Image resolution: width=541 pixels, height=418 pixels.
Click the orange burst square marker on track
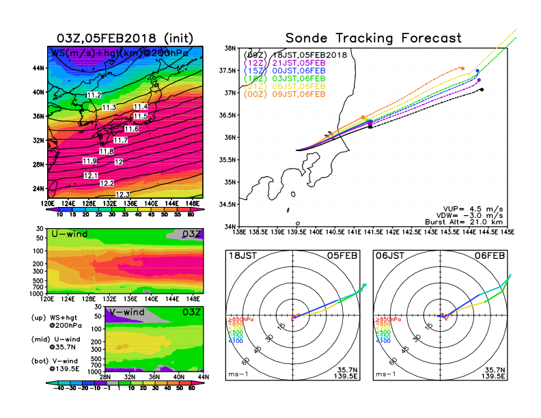[363, 117]
